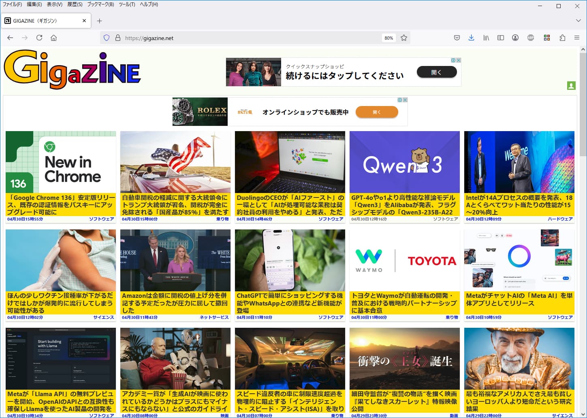Open the browser home page
Screen dimensions: 587x418
coord(53,38)
